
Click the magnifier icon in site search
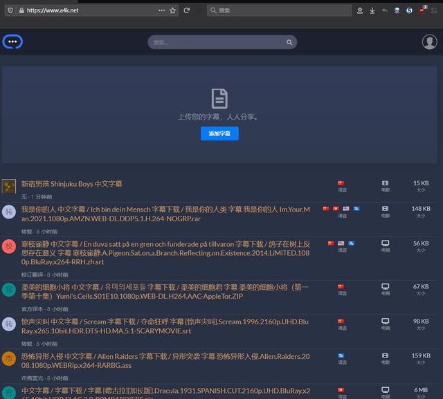click(x=289, y=42)
